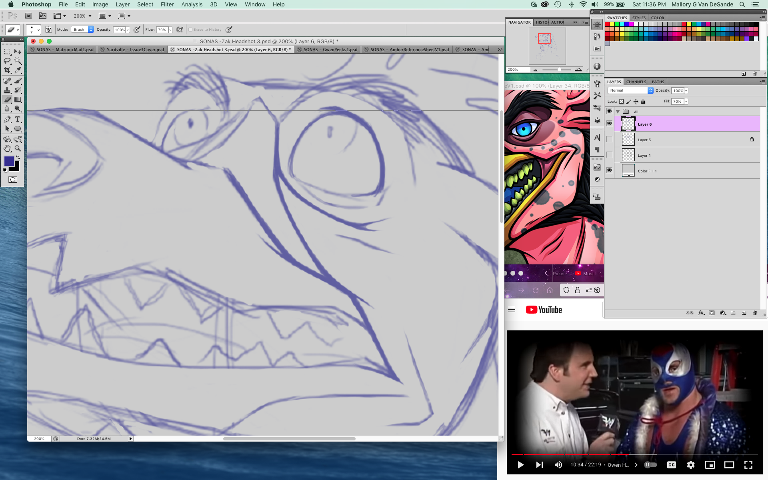Select the Hand tool

click(x=7, y=148)
